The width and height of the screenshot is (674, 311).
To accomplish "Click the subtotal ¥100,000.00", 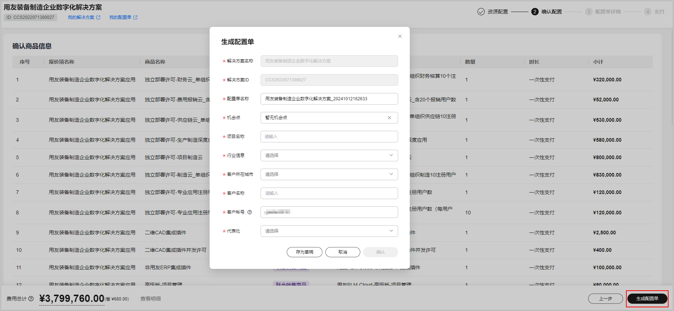I will (x=607, y=267).
